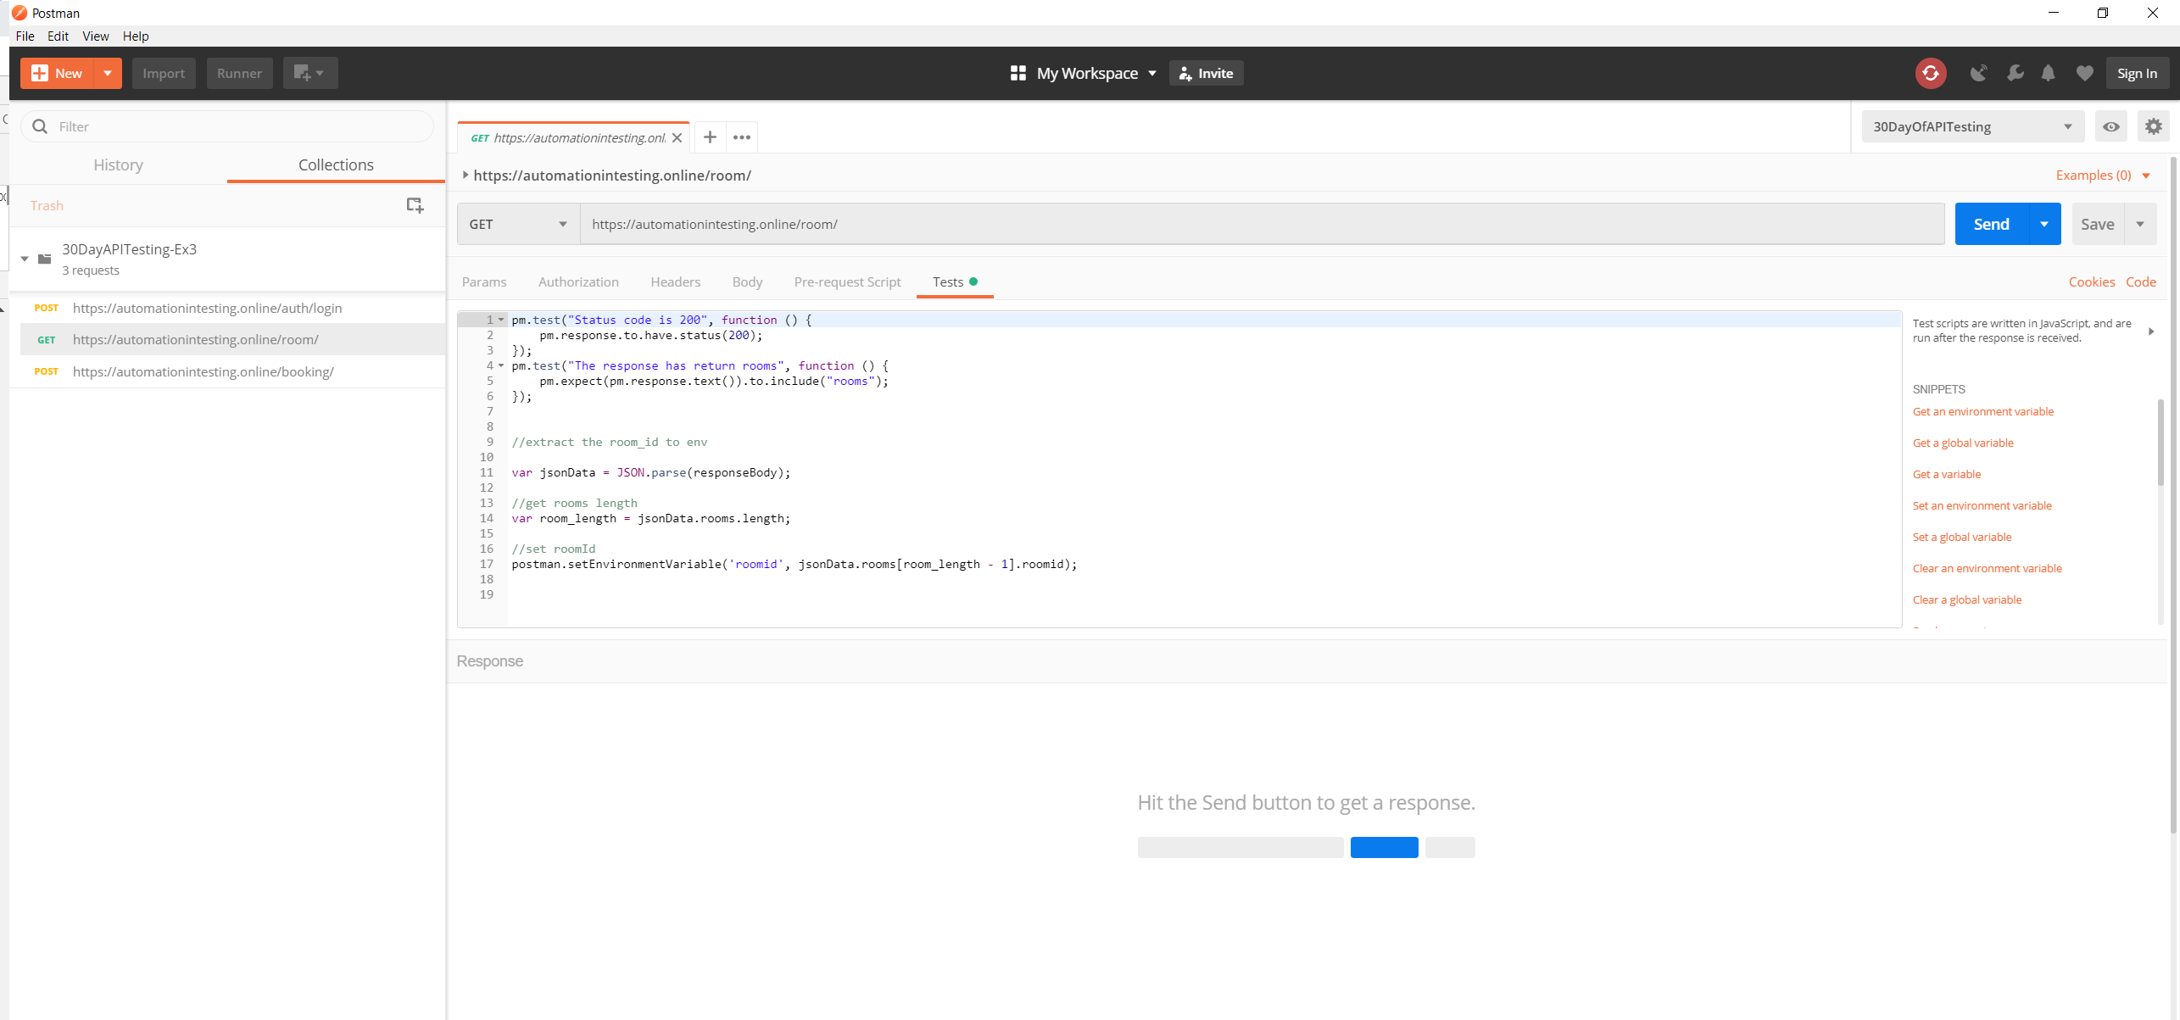Viewport: 2180px width, 1020px height.
Task: Save the request
Action: [x=2097, y=224]
